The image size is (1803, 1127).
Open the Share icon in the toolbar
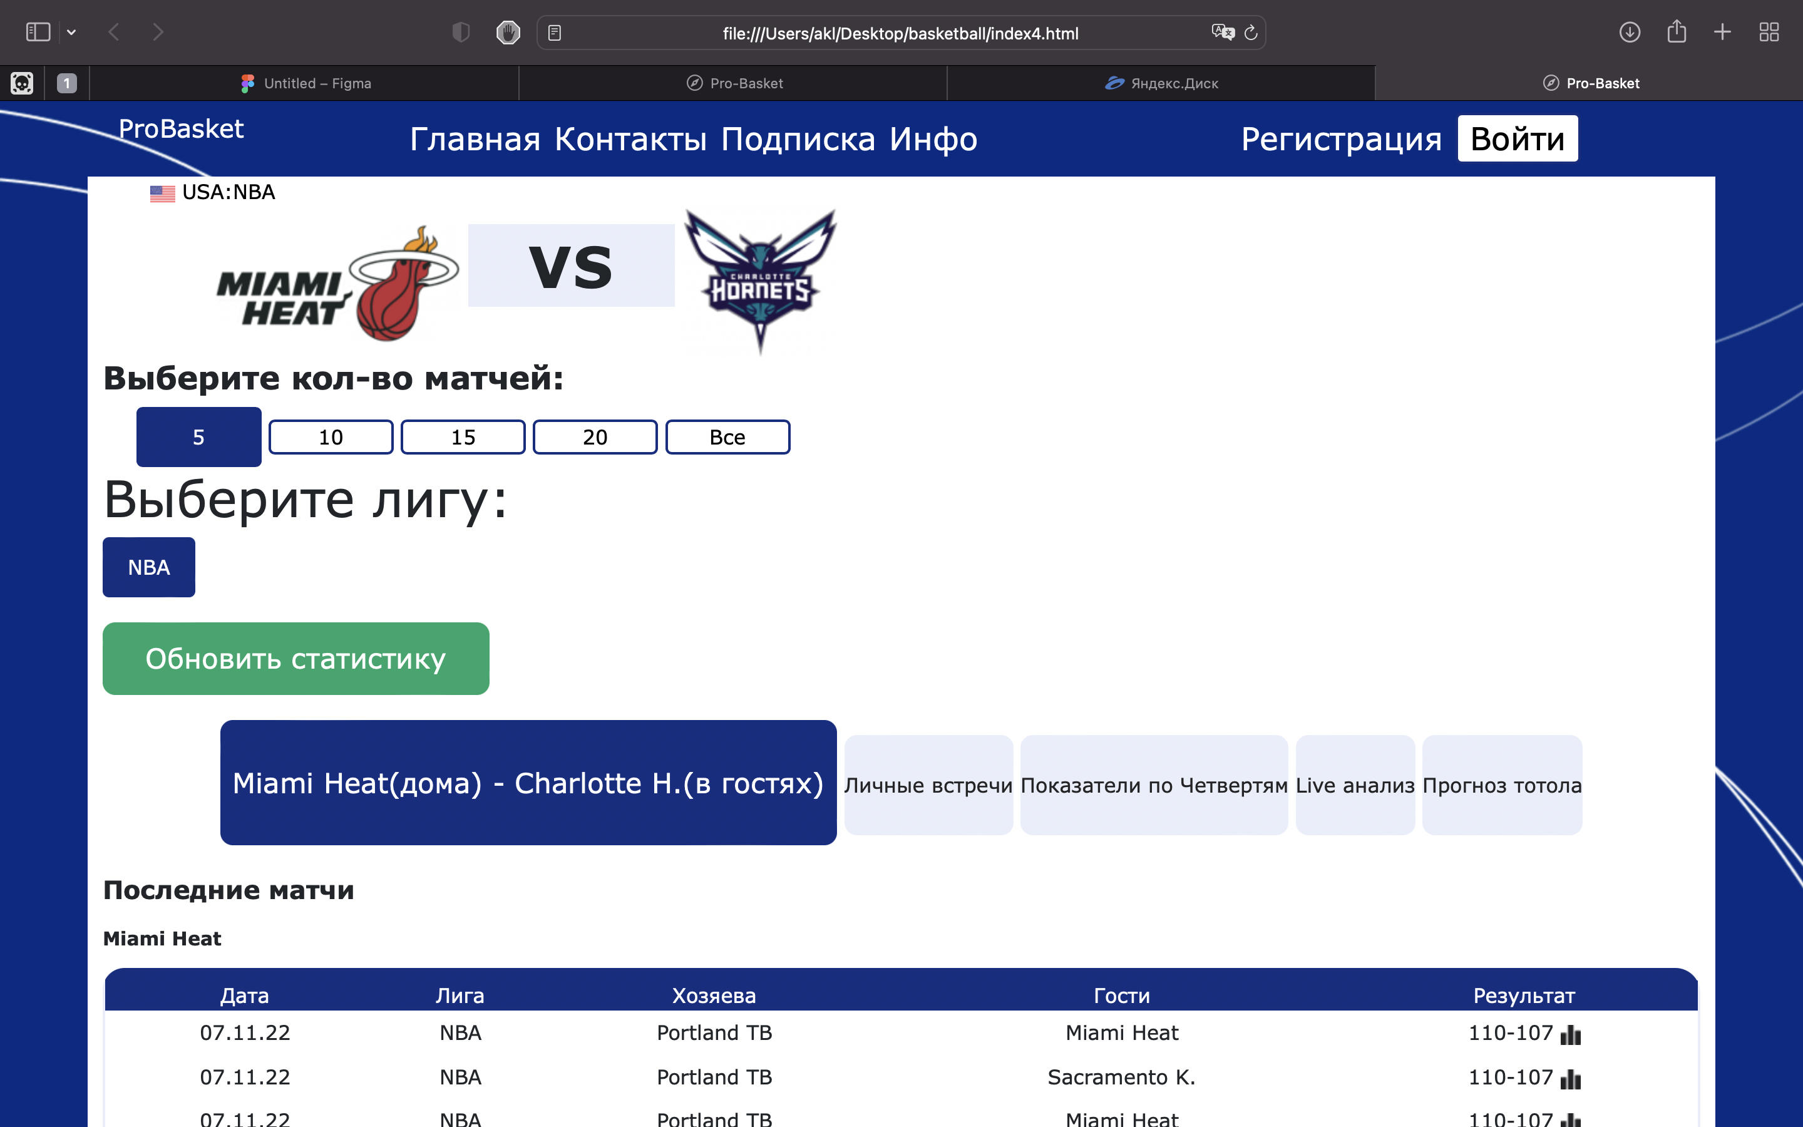(1677, 31)
